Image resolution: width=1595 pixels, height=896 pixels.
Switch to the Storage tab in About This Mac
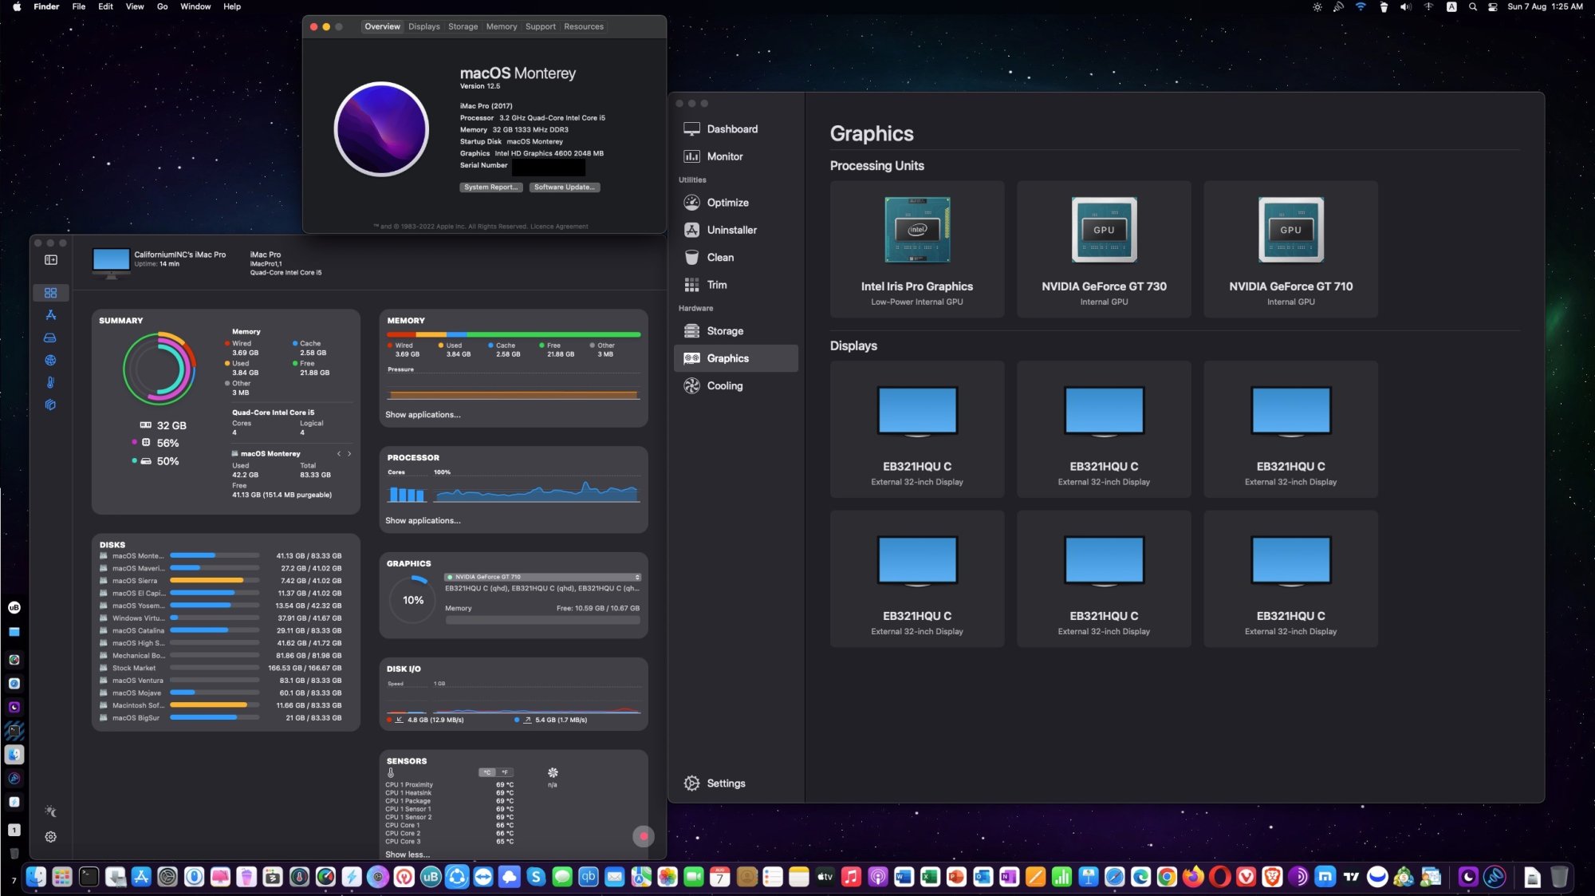click(463, 26)
